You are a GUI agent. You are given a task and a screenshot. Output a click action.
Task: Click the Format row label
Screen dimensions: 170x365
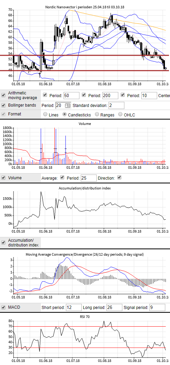point(14,114)
